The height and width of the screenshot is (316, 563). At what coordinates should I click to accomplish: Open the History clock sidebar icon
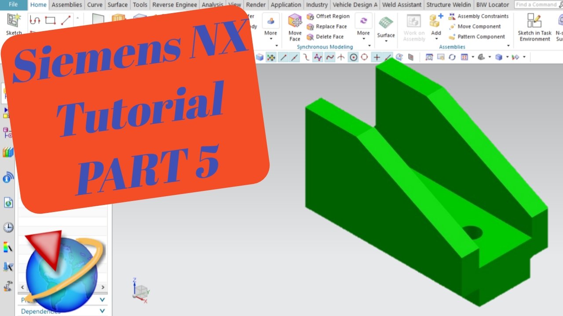(8, 227)
